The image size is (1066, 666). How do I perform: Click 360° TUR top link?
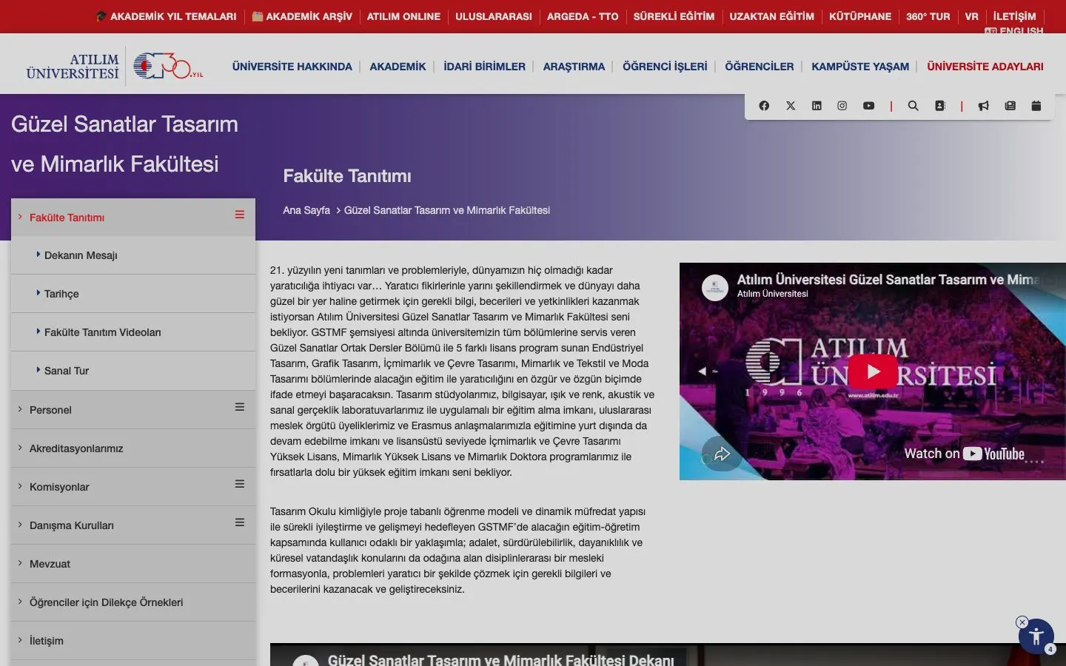(928, 16)
